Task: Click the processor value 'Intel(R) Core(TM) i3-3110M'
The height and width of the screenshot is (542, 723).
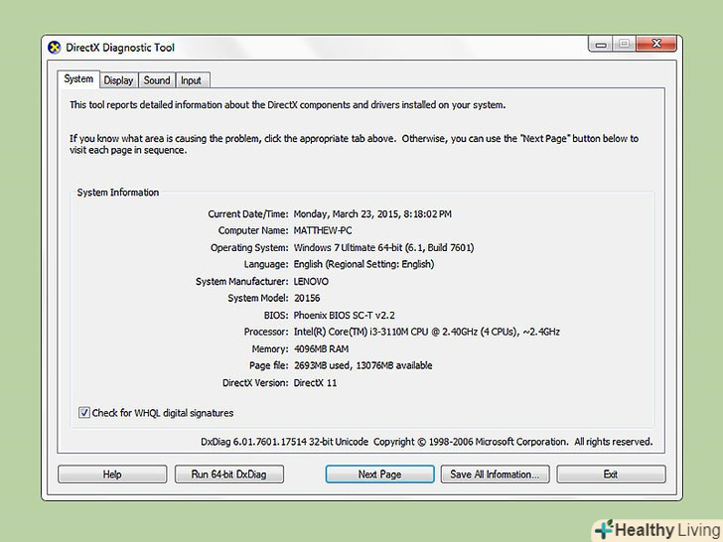Action: pos(352,332)
